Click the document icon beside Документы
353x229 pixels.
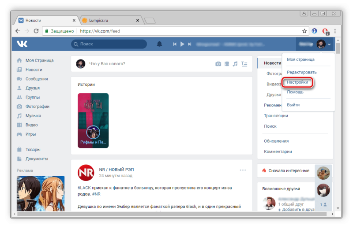click(x=19, y=159)
